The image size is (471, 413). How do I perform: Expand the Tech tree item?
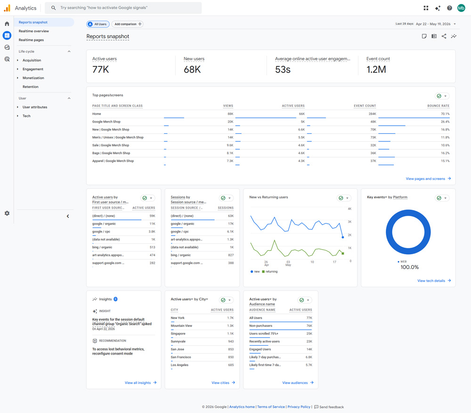click(x=17, y=116)
